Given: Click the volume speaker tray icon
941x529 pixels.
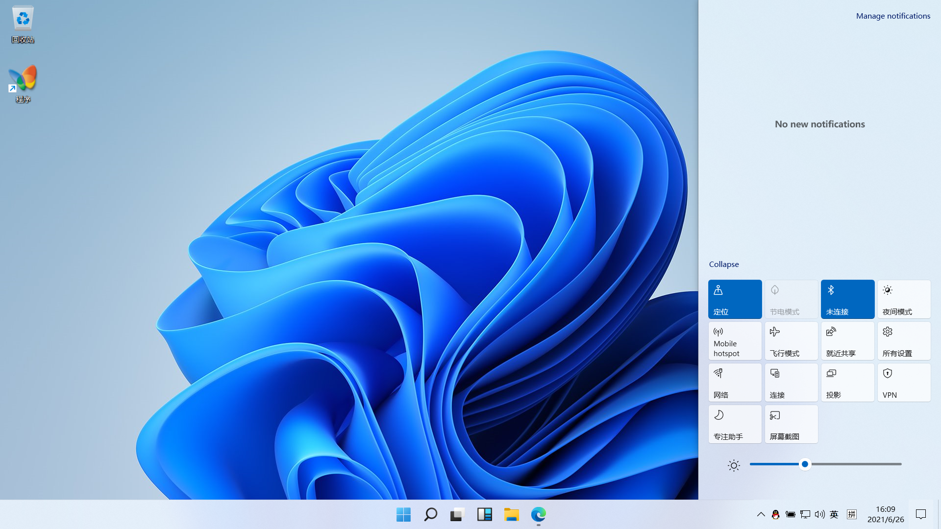Looking at the screenshot, I should pos(819,514).
